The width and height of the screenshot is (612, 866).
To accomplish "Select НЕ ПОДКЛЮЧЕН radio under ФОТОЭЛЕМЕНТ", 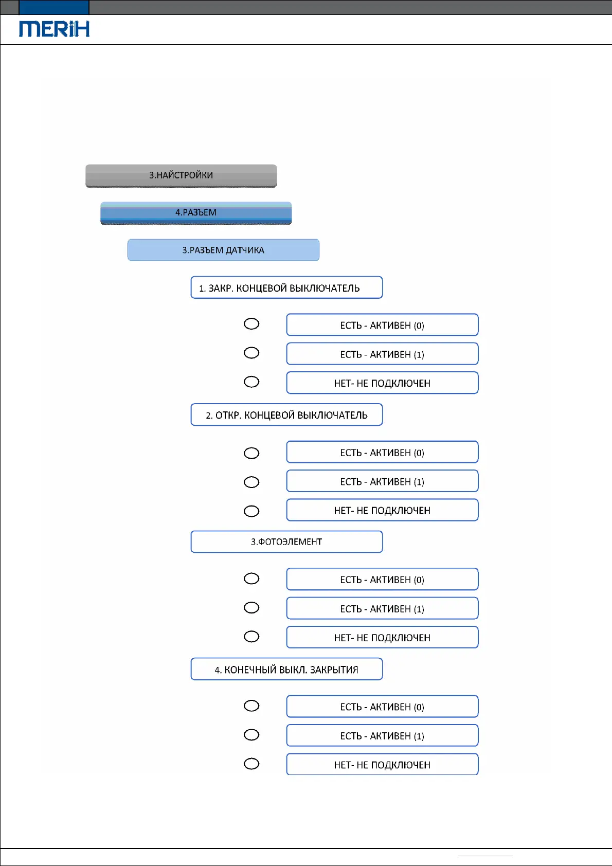I will [251, 637].
